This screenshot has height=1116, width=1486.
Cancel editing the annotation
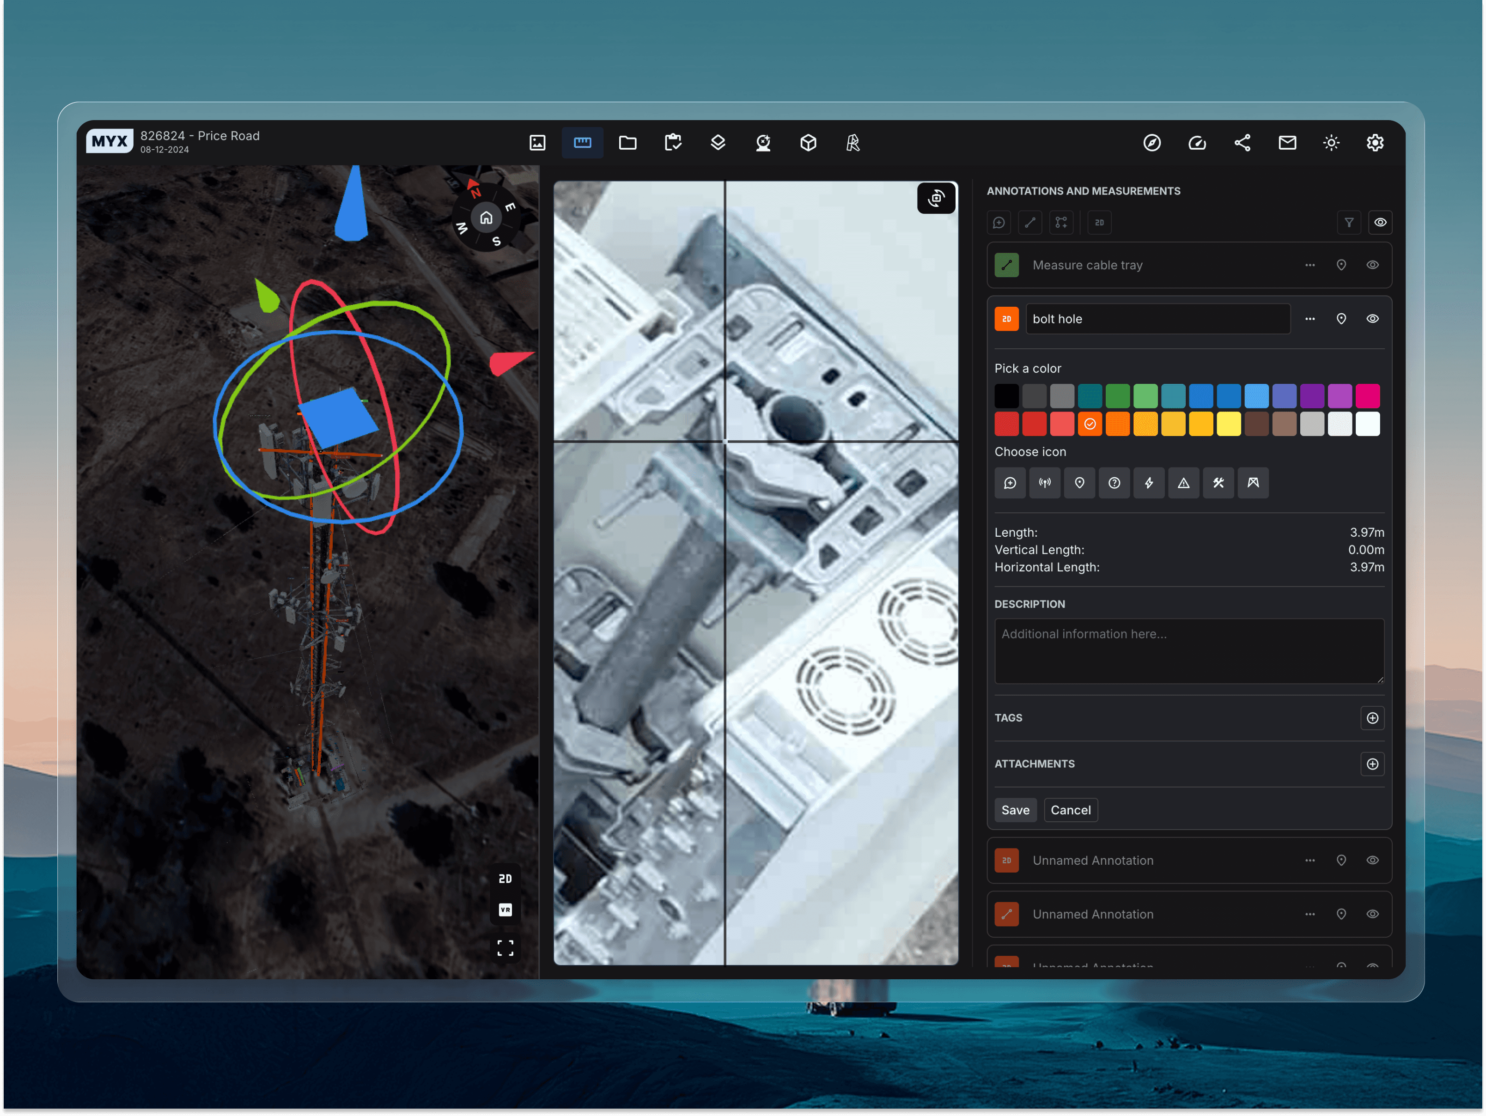1070,810
